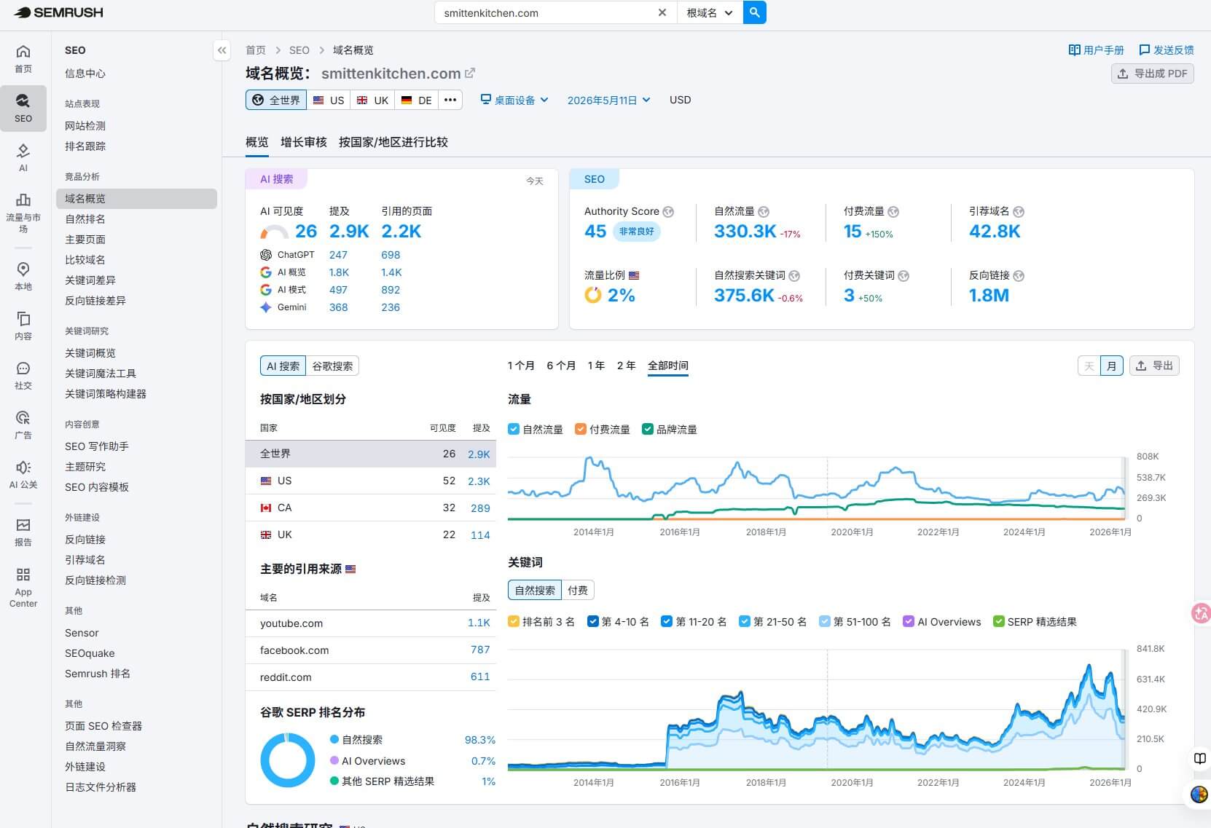Toggle the 自然流量 checkbox in traffic chart
1211x828 pixels.
(514, 429)
